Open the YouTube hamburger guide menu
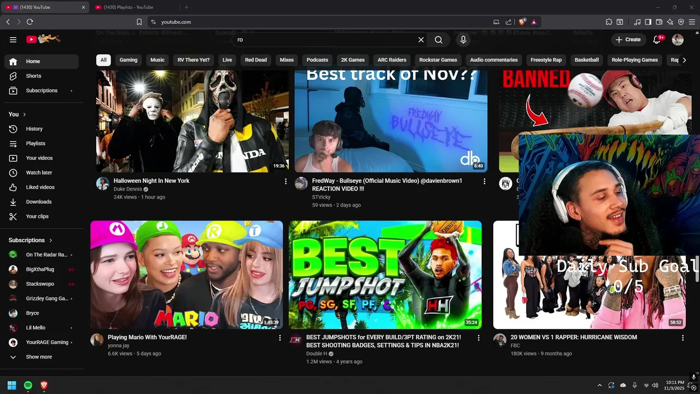The image size is (700, 394). point(13,39)
